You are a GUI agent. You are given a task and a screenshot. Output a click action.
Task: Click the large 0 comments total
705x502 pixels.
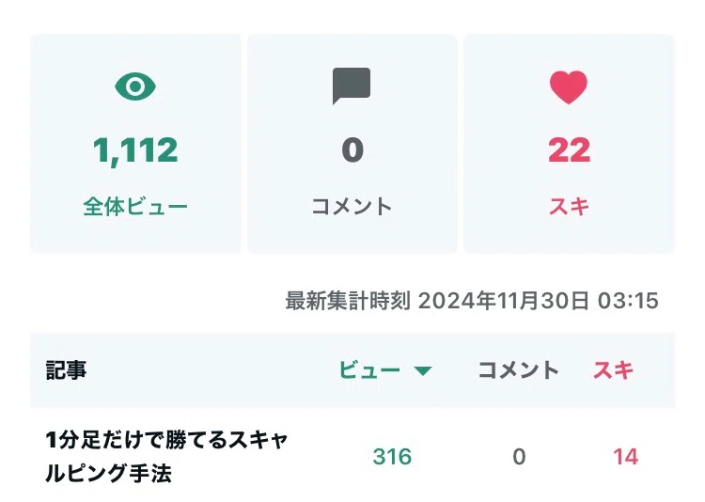pos(352,149)
